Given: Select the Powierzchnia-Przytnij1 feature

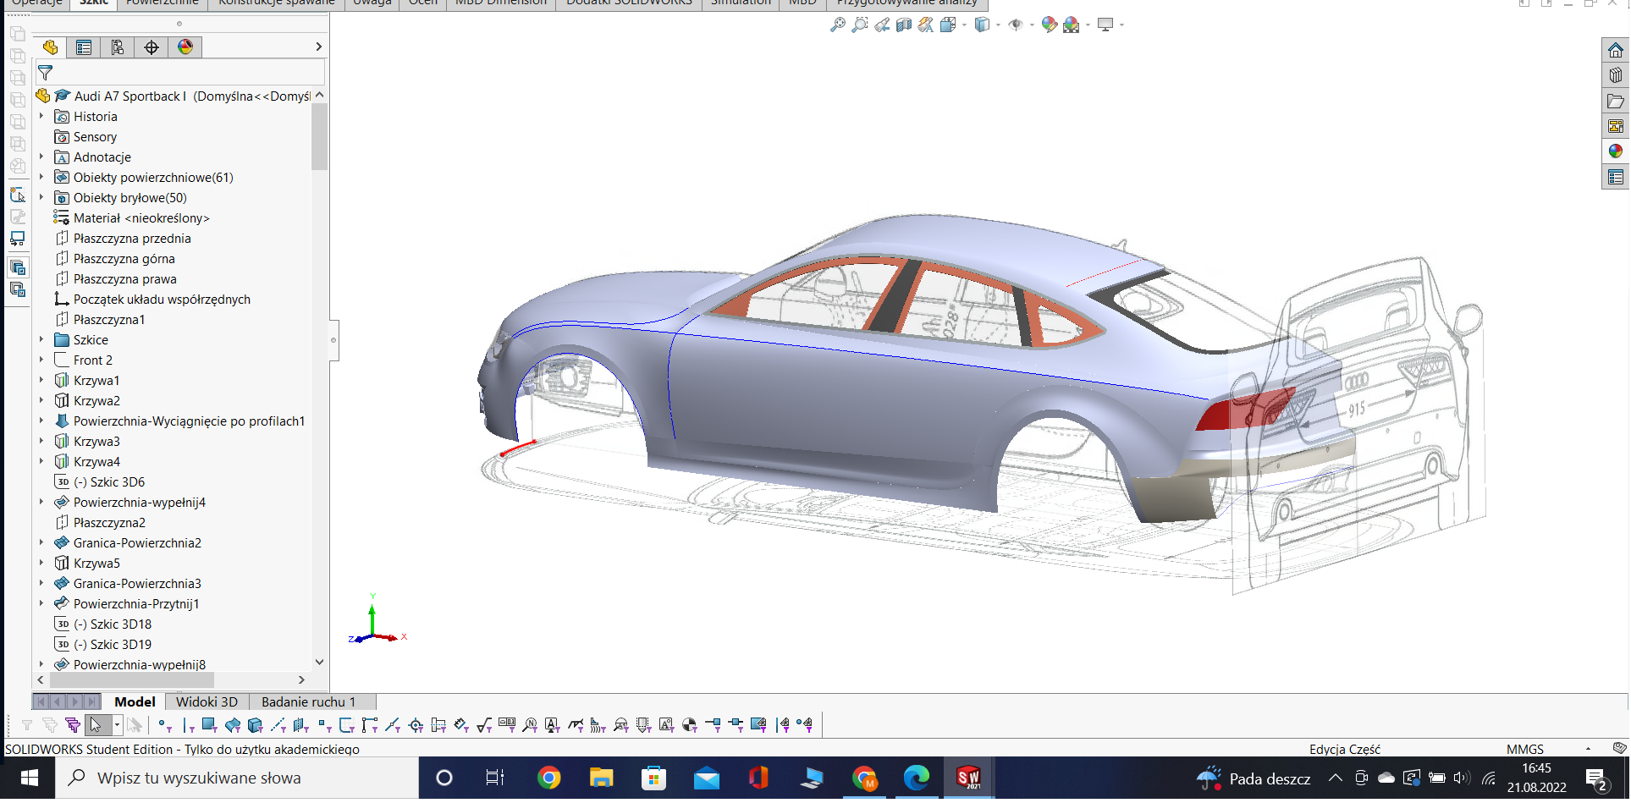Looking at the screenshot, I should click(127, 603).
